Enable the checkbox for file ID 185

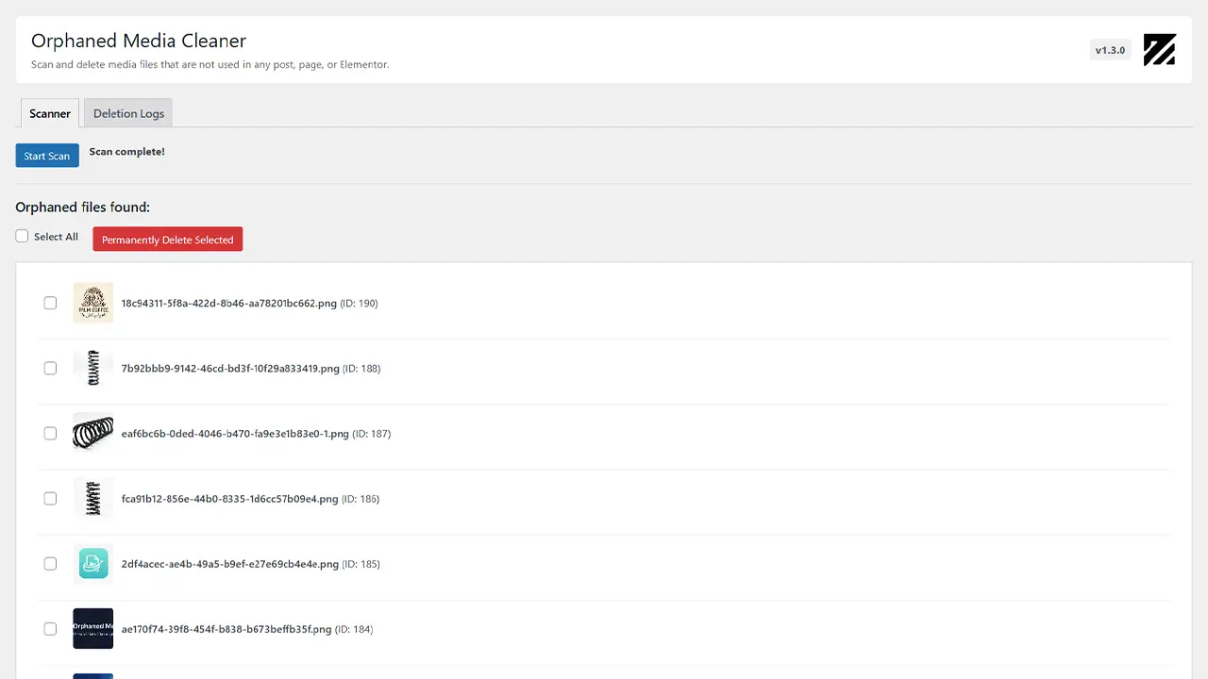[x=50, y=564]
